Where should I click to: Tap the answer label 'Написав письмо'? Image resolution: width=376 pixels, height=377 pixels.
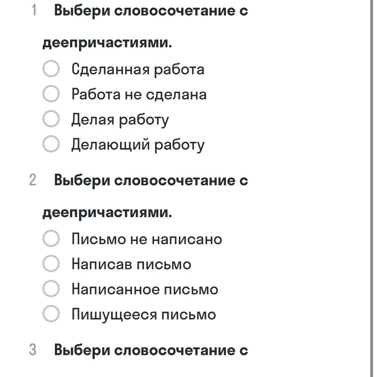coord(131,264)
